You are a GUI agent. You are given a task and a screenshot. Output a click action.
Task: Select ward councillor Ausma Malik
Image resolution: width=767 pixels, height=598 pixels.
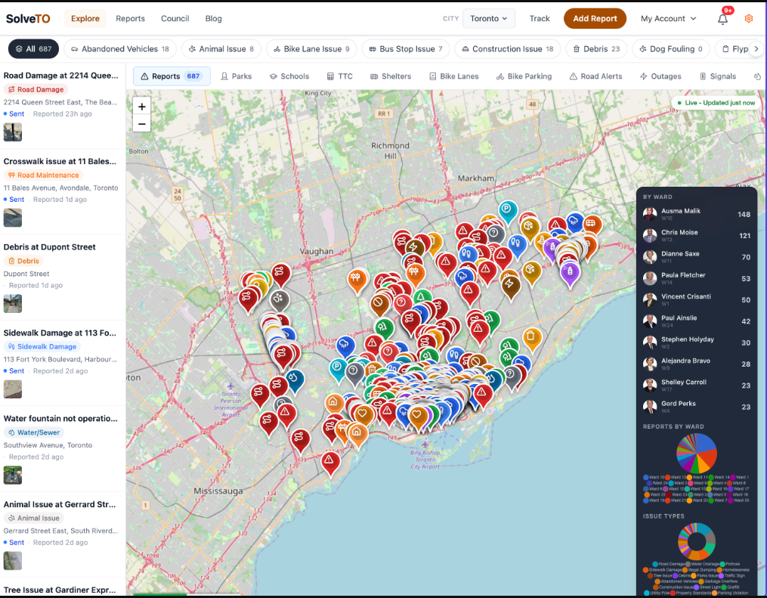(x=697, y=214)
